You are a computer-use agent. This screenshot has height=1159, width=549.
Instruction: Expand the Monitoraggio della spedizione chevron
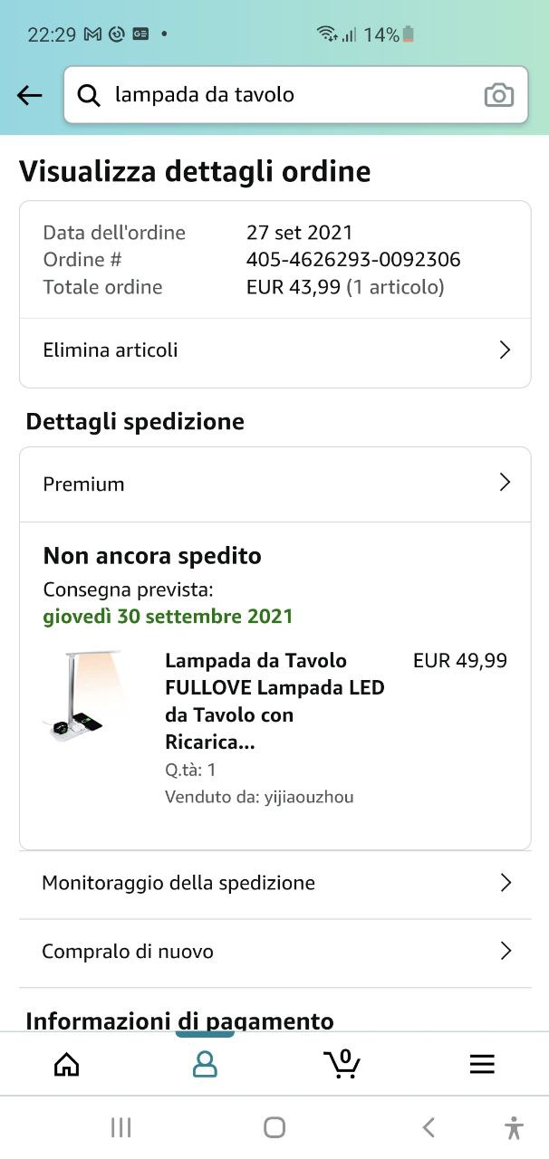pyautogui.click(x=506, y=883)
